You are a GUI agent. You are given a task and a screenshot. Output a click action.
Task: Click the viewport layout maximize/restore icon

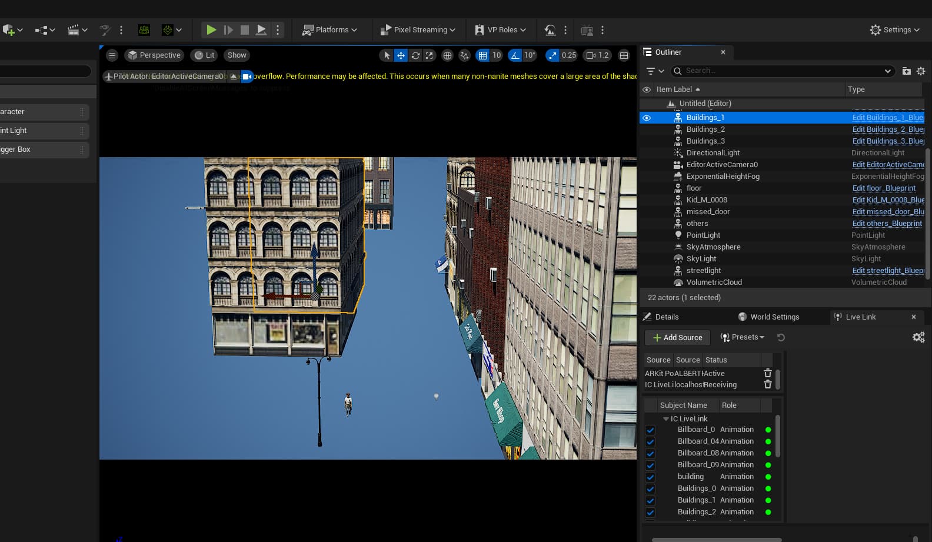pyautogui.click(x=624, y=55)
